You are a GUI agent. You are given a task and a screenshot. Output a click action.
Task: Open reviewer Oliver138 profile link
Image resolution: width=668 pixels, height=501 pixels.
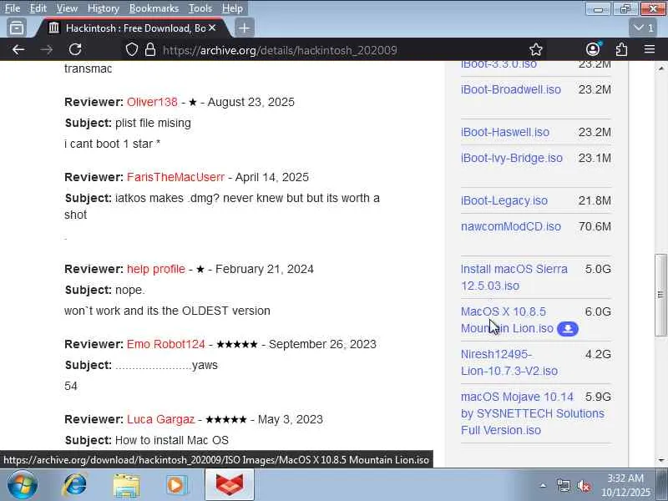pos(152,102)
